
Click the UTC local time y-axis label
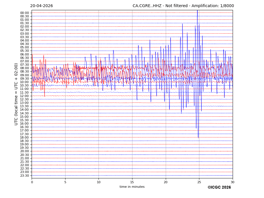pyautogui.click(x=16, y=94)
